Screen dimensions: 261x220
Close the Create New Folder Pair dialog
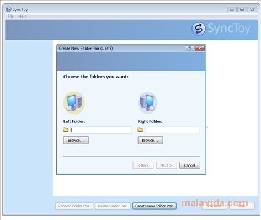click(x=200, y=49)
